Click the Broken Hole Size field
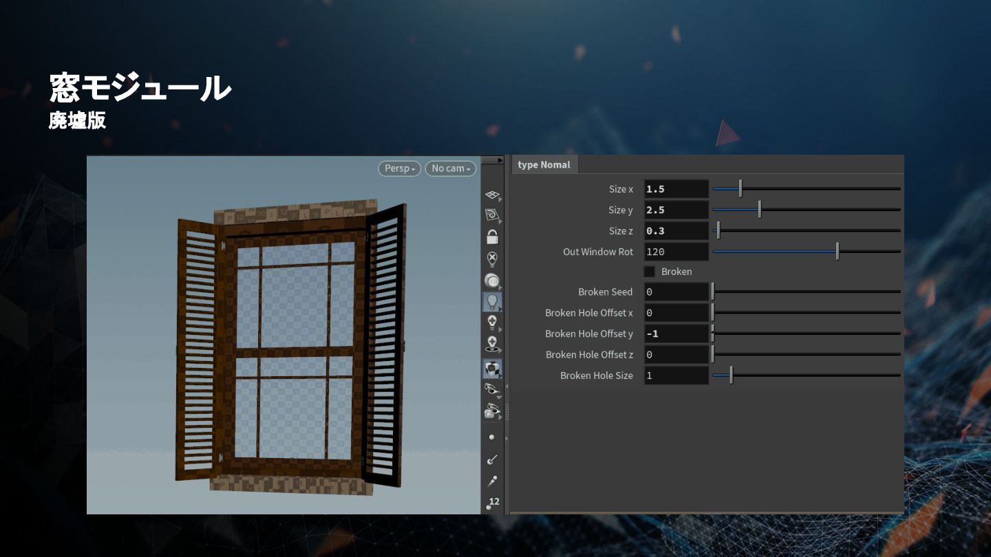 [x=676, y=375]
